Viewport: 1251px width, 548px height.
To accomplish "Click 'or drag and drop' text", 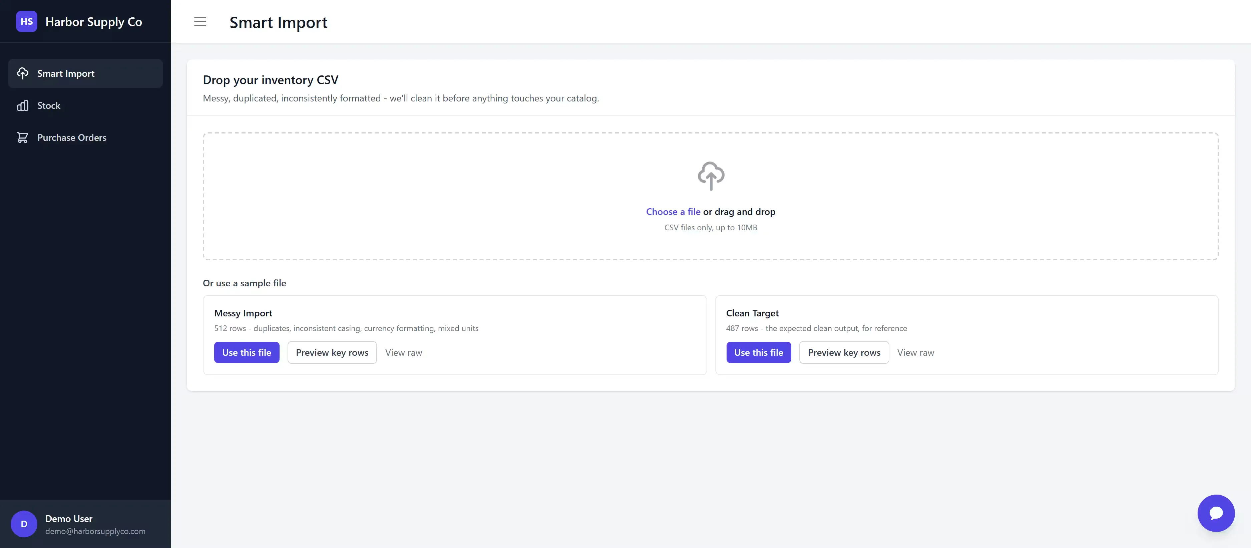I will tap(739, 212).
